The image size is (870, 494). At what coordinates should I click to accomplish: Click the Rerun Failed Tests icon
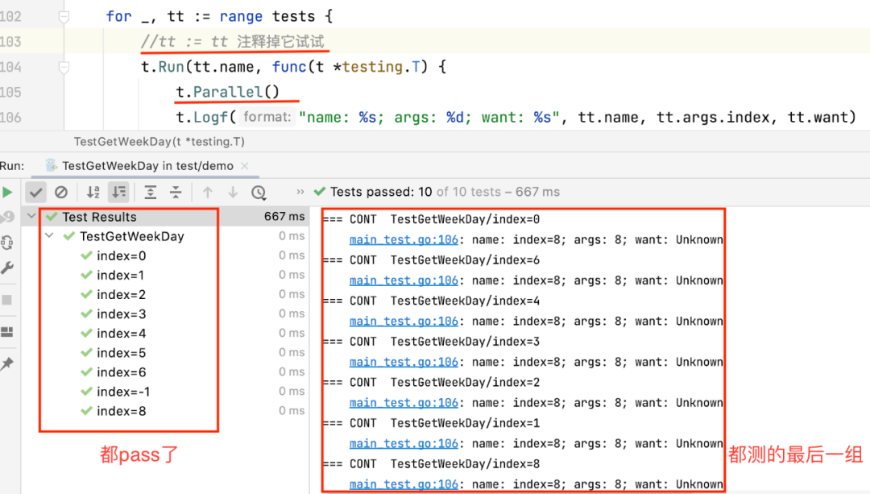(7, 217)
